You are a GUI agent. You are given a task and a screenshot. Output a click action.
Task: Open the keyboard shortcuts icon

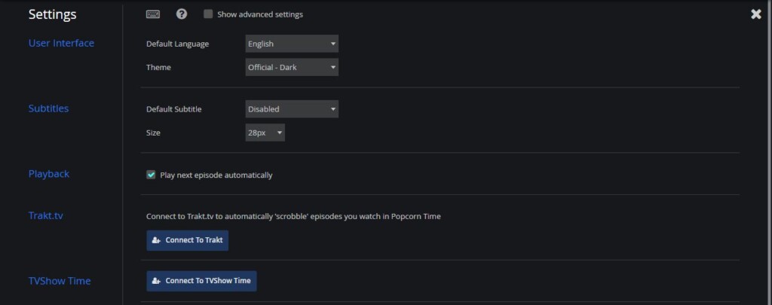tap(153, 14)
